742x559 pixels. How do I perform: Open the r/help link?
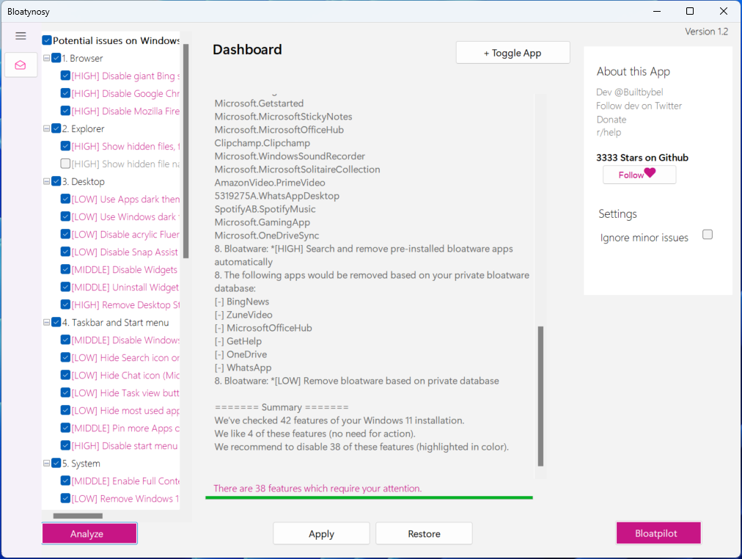pyautogui.click(x=609, y=133)
